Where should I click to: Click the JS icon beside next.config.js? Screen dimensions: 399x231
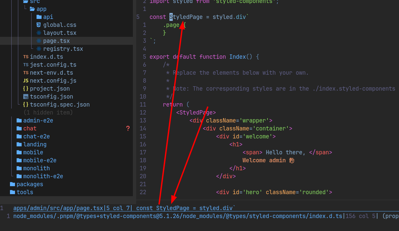(26, 81)
